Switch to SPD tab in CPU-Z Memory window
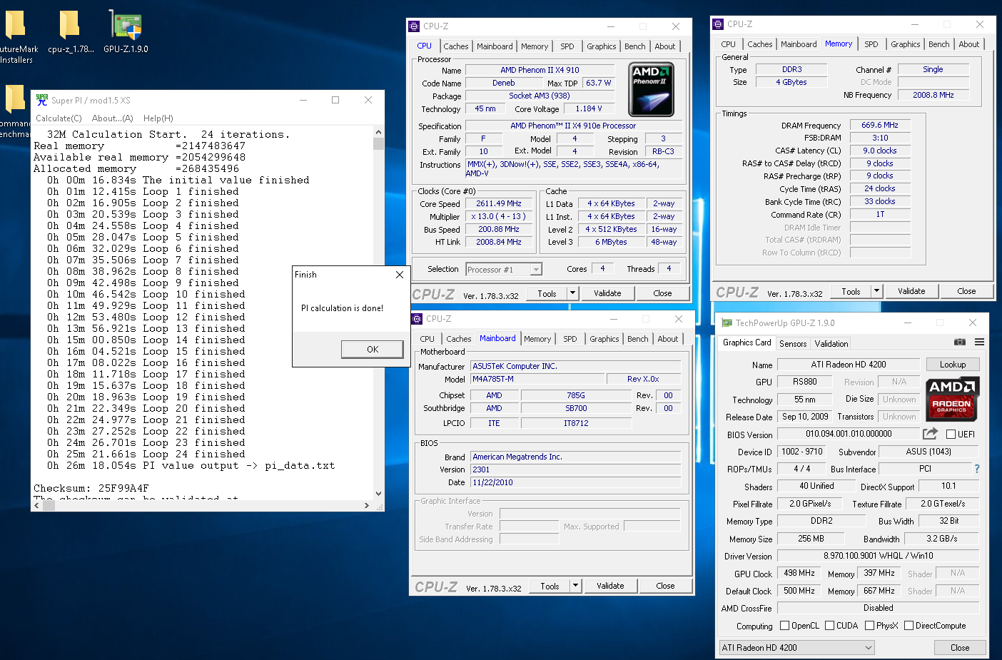 coord(871,44)
